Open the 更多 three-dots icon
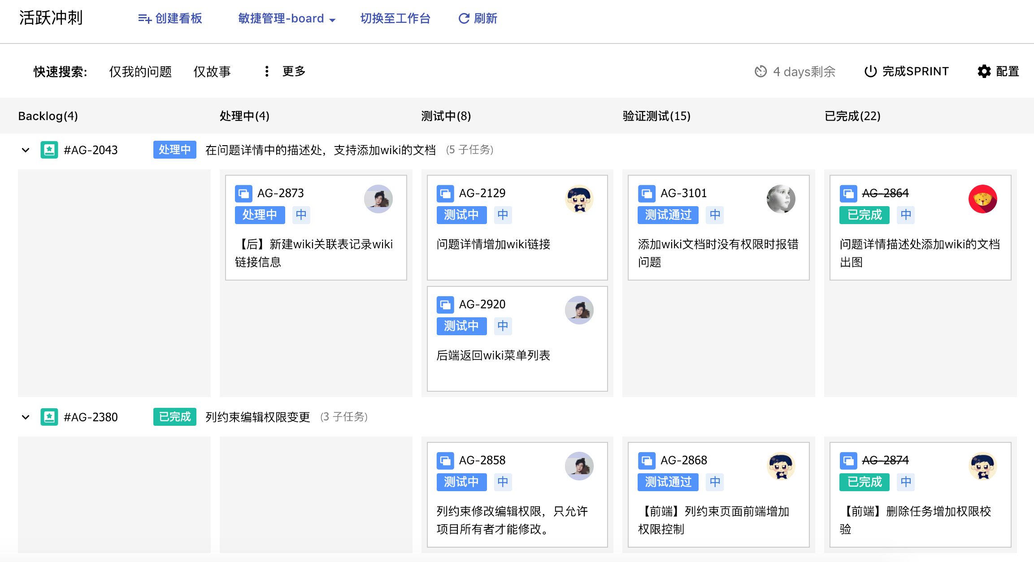The height and width of the screenshot is (562, 1034). click(x=267, y=71)
